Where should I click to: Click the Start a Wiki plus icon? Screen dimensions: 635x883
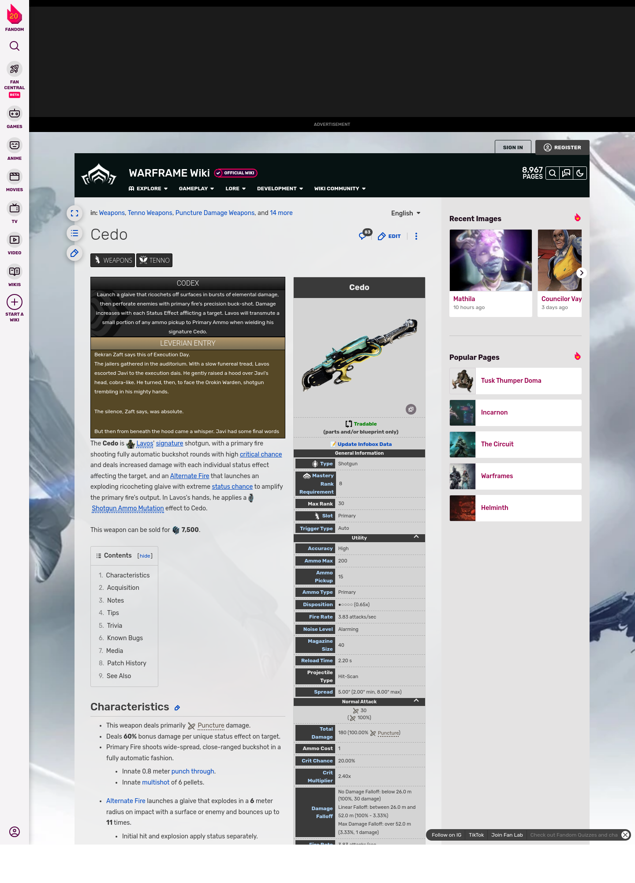pos(15,302)
